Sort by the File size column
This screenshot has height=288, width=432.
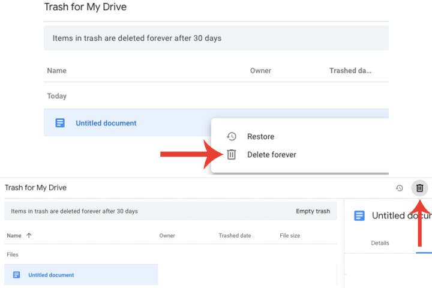coord(290,236)
